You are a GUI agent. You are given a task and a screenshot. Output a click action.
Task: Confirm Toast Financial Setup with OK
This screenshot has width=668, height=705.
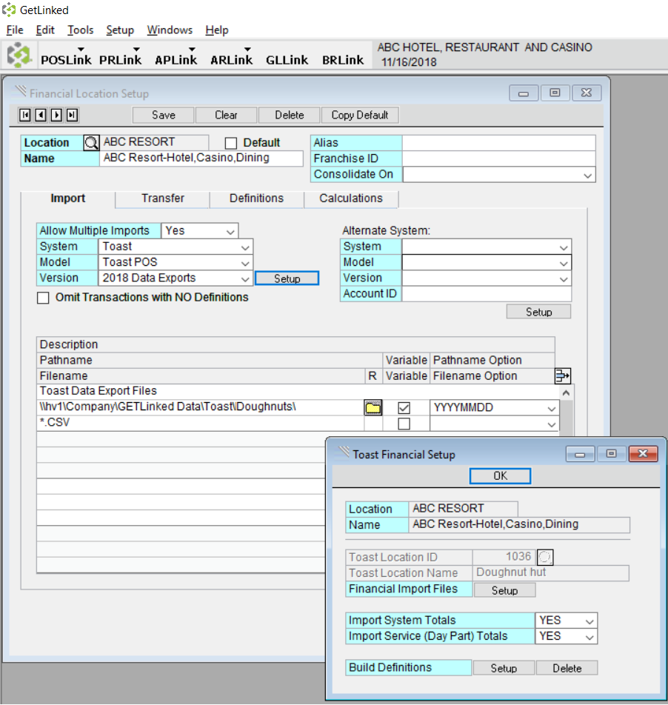click(501, 476)
